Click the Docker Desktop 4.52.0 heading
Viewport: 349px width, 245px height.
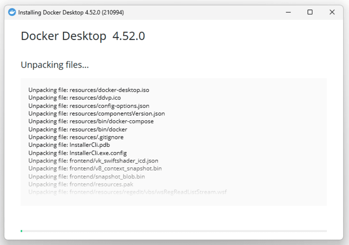coord(83,36)
